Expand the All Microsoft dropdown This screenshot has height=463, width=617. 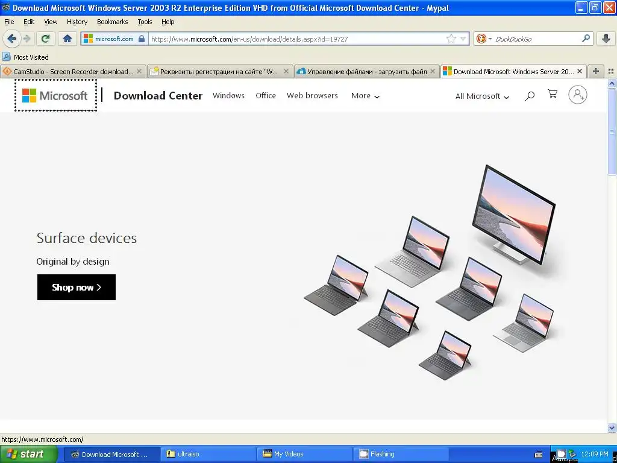tap(482, 96)
